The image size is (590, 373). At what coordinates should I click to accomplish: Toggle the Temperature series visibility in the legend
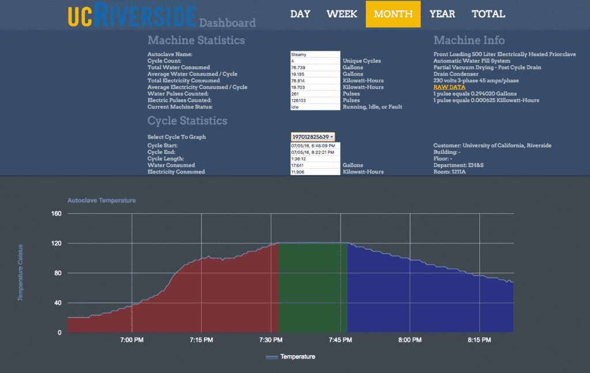click(x=291, y=356)
